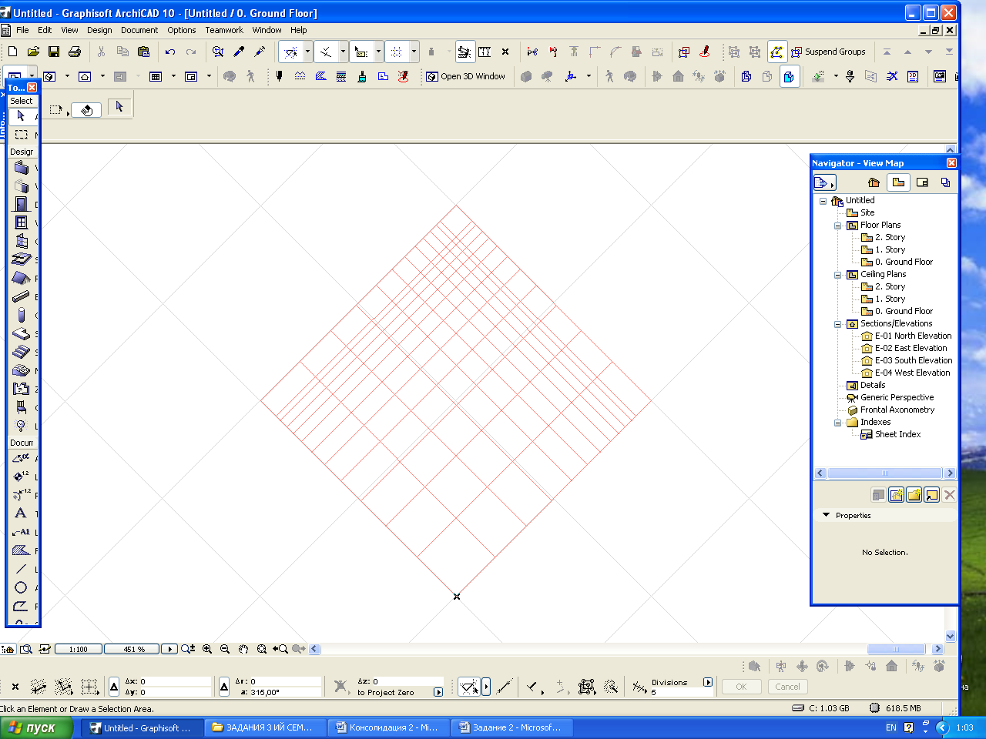The width and height of the screenshot is (986, 739).
Task: Click Open 3D Window button
Action: (466, 76)
